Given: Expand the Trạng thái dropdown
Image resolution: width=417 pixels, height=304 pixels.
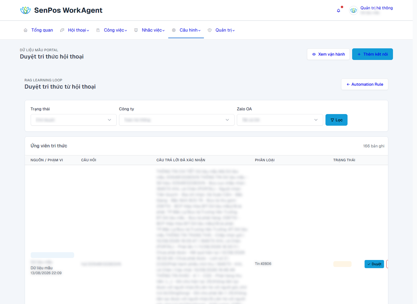Looking at the screenshot, I should (74, 120).
